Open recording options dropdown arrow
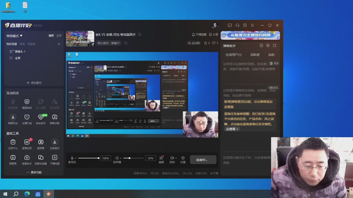The width and height of the screenshot is (353, 198). coord(176,158)
